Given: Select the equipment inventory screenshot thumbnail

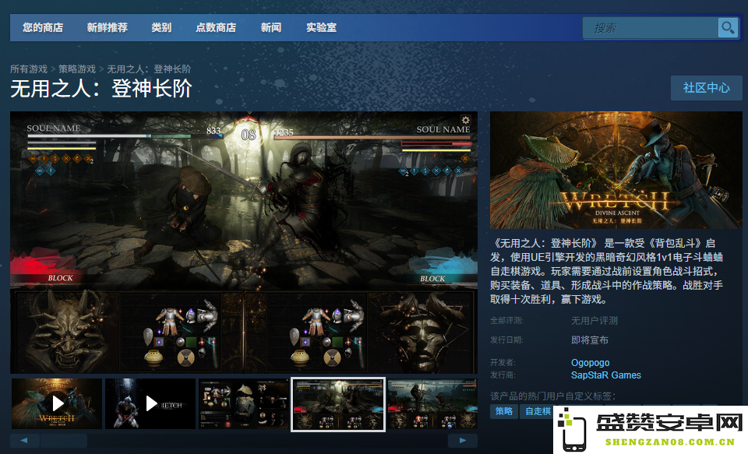Looking at the screenshot, I should [x=244, y=404].
